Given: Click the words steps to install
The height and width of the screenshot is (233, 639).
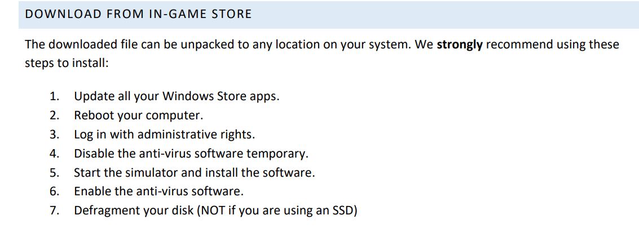Looking at the screenshot, I should click(x=67, y=64).
